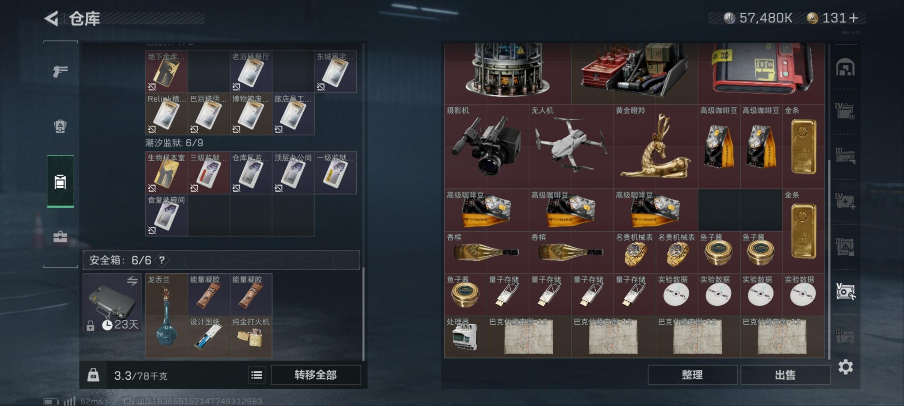Screen dimensions: 904x406
Task: Swap the safe box via the arrows icon
Action: (x=132, y=281)
